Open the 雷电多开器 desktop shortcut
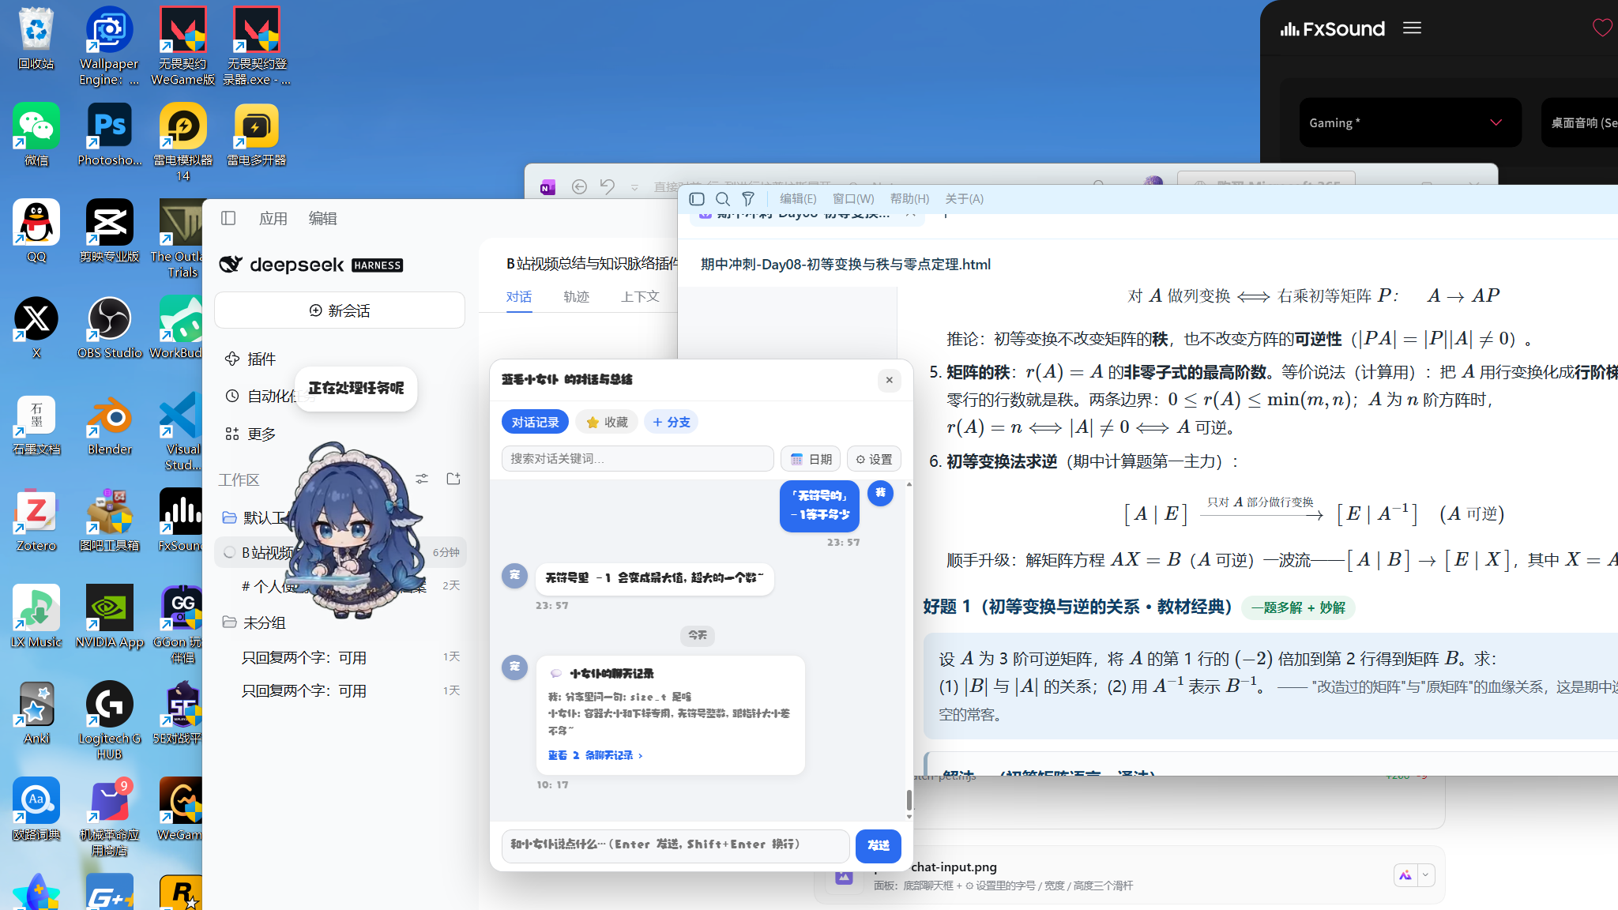Screen dimensions: 1618x910 (x=256, y=134)
